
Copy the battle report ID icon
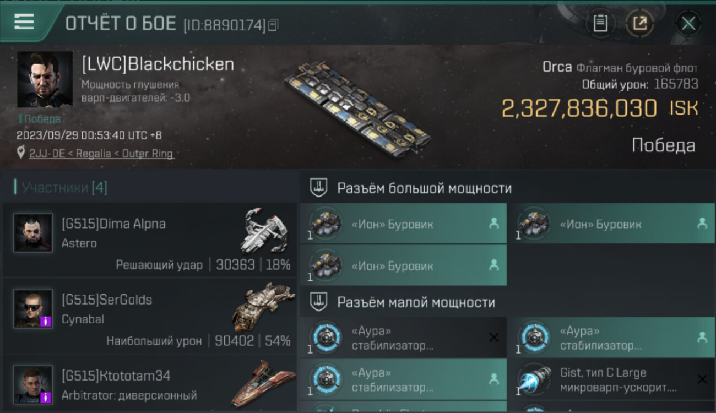pos(273,25)
